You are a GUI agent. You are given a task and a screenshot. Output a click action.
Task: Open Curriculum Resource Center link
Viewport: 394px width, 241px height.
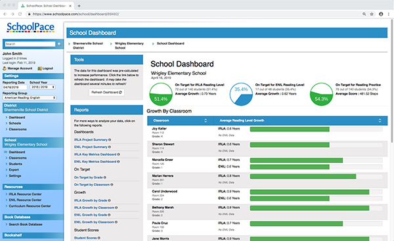click(30, 206)
